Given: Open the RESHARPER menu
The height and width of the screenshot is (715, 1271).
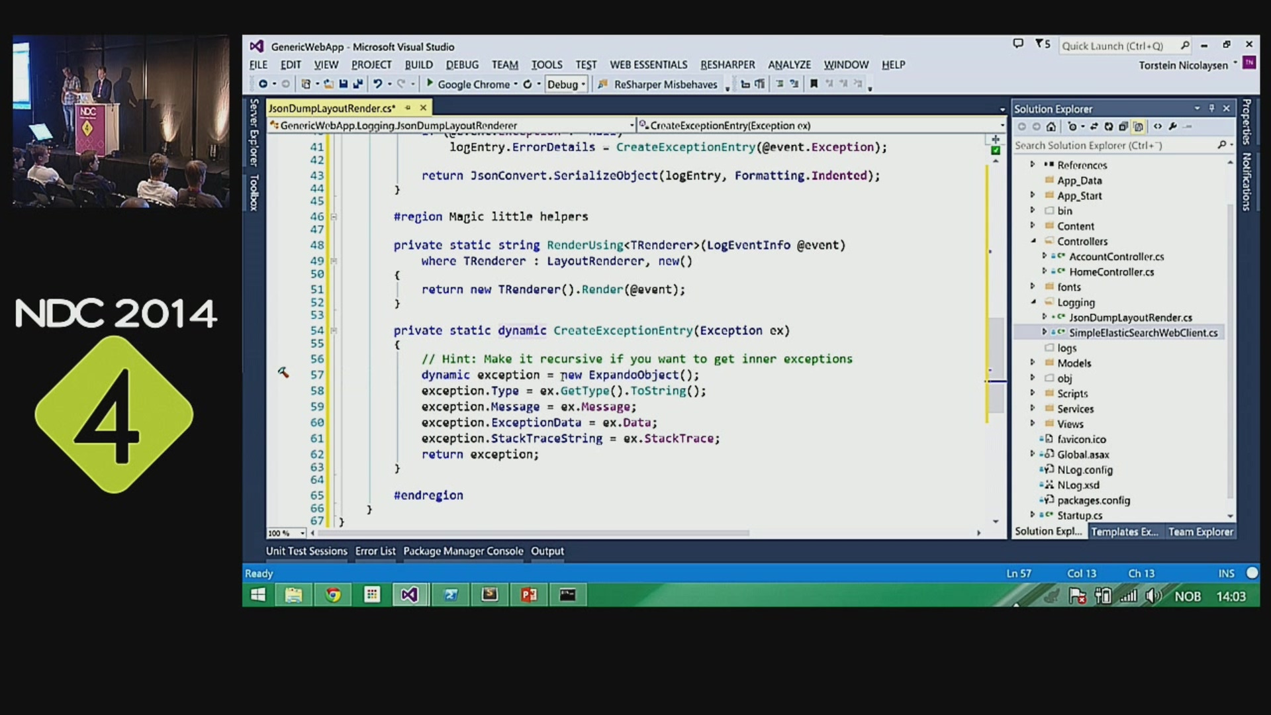Looking at the screenshot, I should [727, 65].
